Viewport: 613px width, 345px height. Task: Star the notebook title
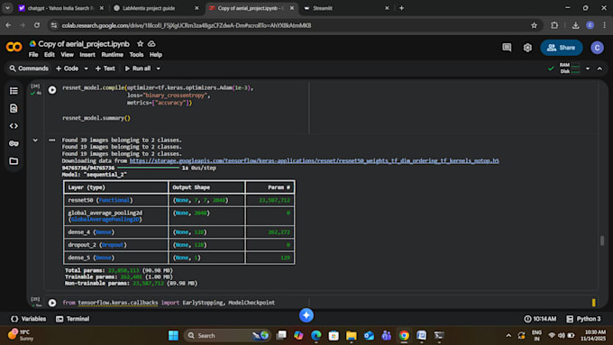(x=140, y=44)
